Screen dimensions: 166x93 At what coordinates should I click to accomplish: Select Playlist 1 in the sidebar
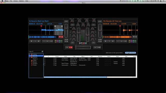click(35, 59)
